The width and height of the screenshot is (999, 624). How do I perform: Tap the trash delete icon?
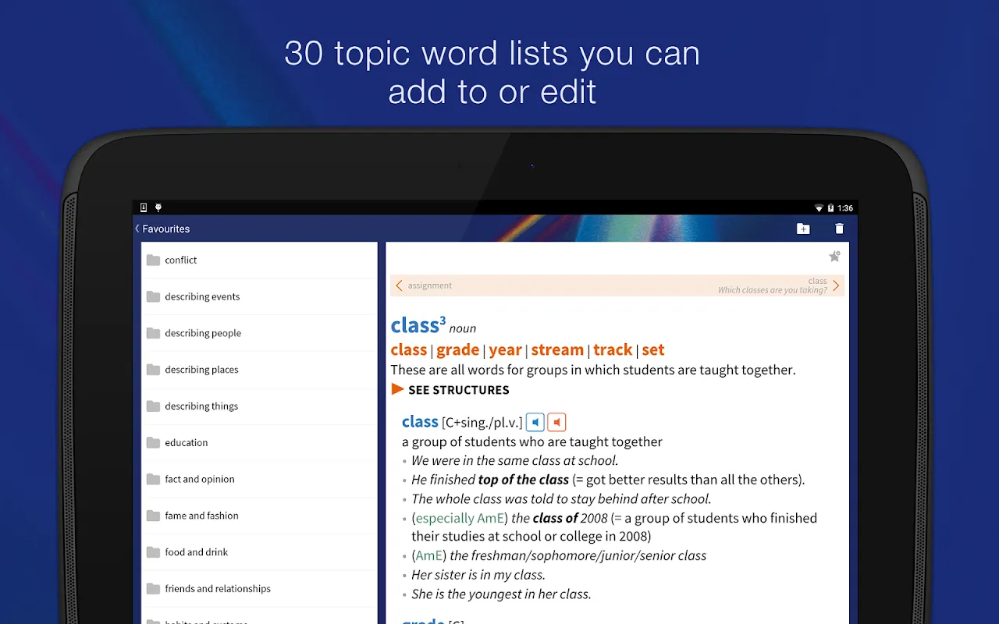(x=840, y=229)
